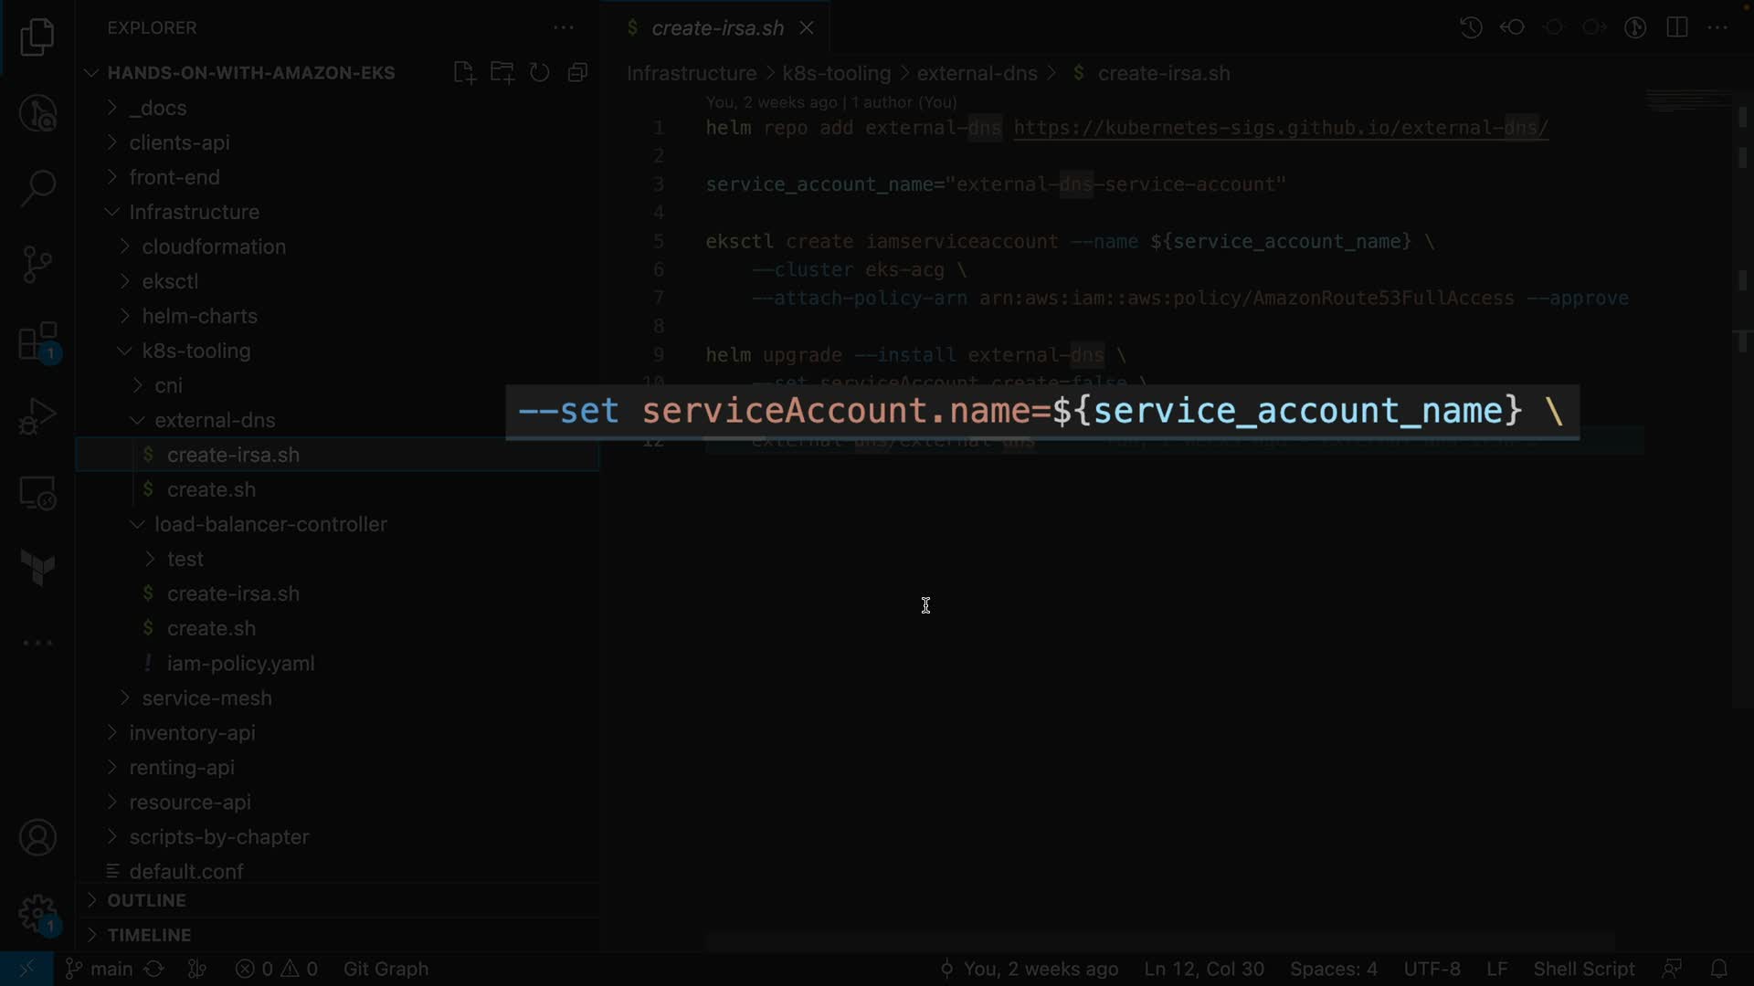This screenshot has height=986, width=1754.
Task: Click the Refresh Explorer icon
Action: tap(540, 73)
